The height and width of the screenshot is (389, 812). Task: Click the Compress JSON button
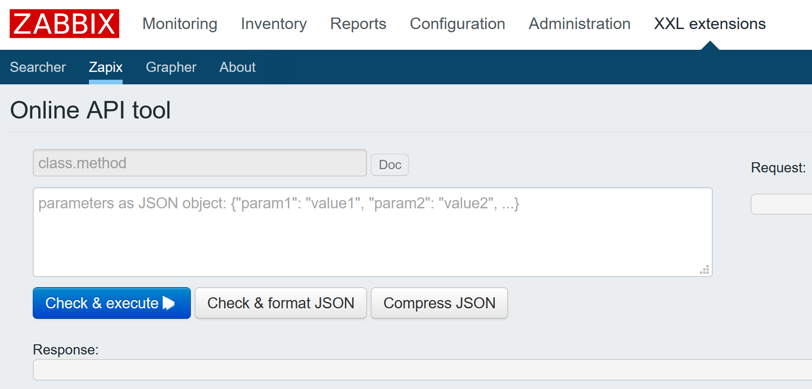coord(439,303)
